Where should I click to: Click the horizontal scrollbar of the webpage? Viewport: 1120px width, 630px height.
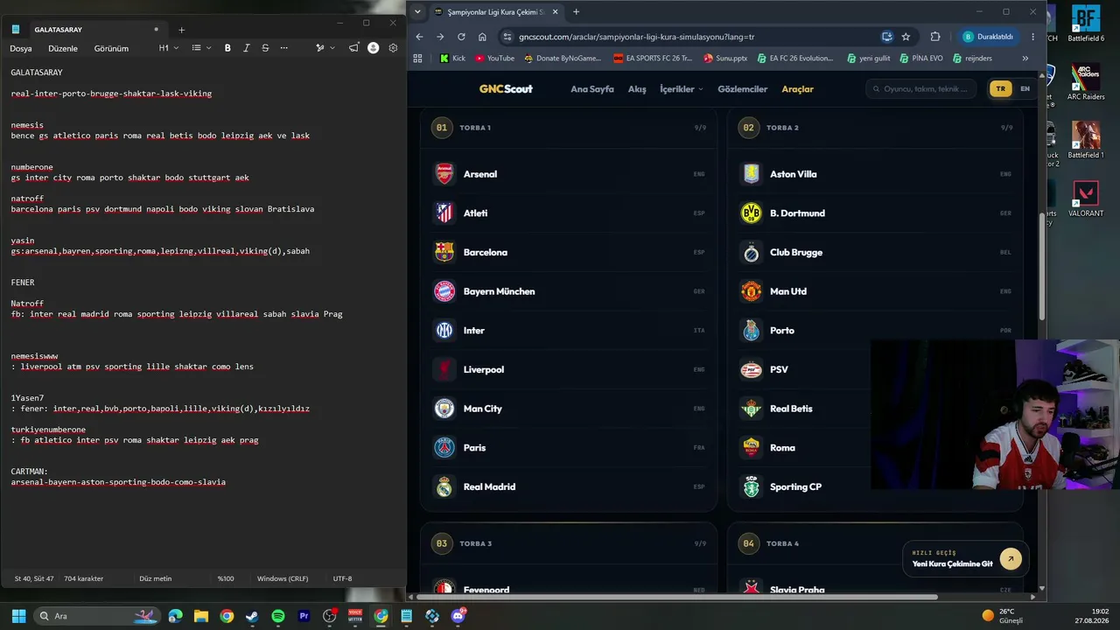676,597
